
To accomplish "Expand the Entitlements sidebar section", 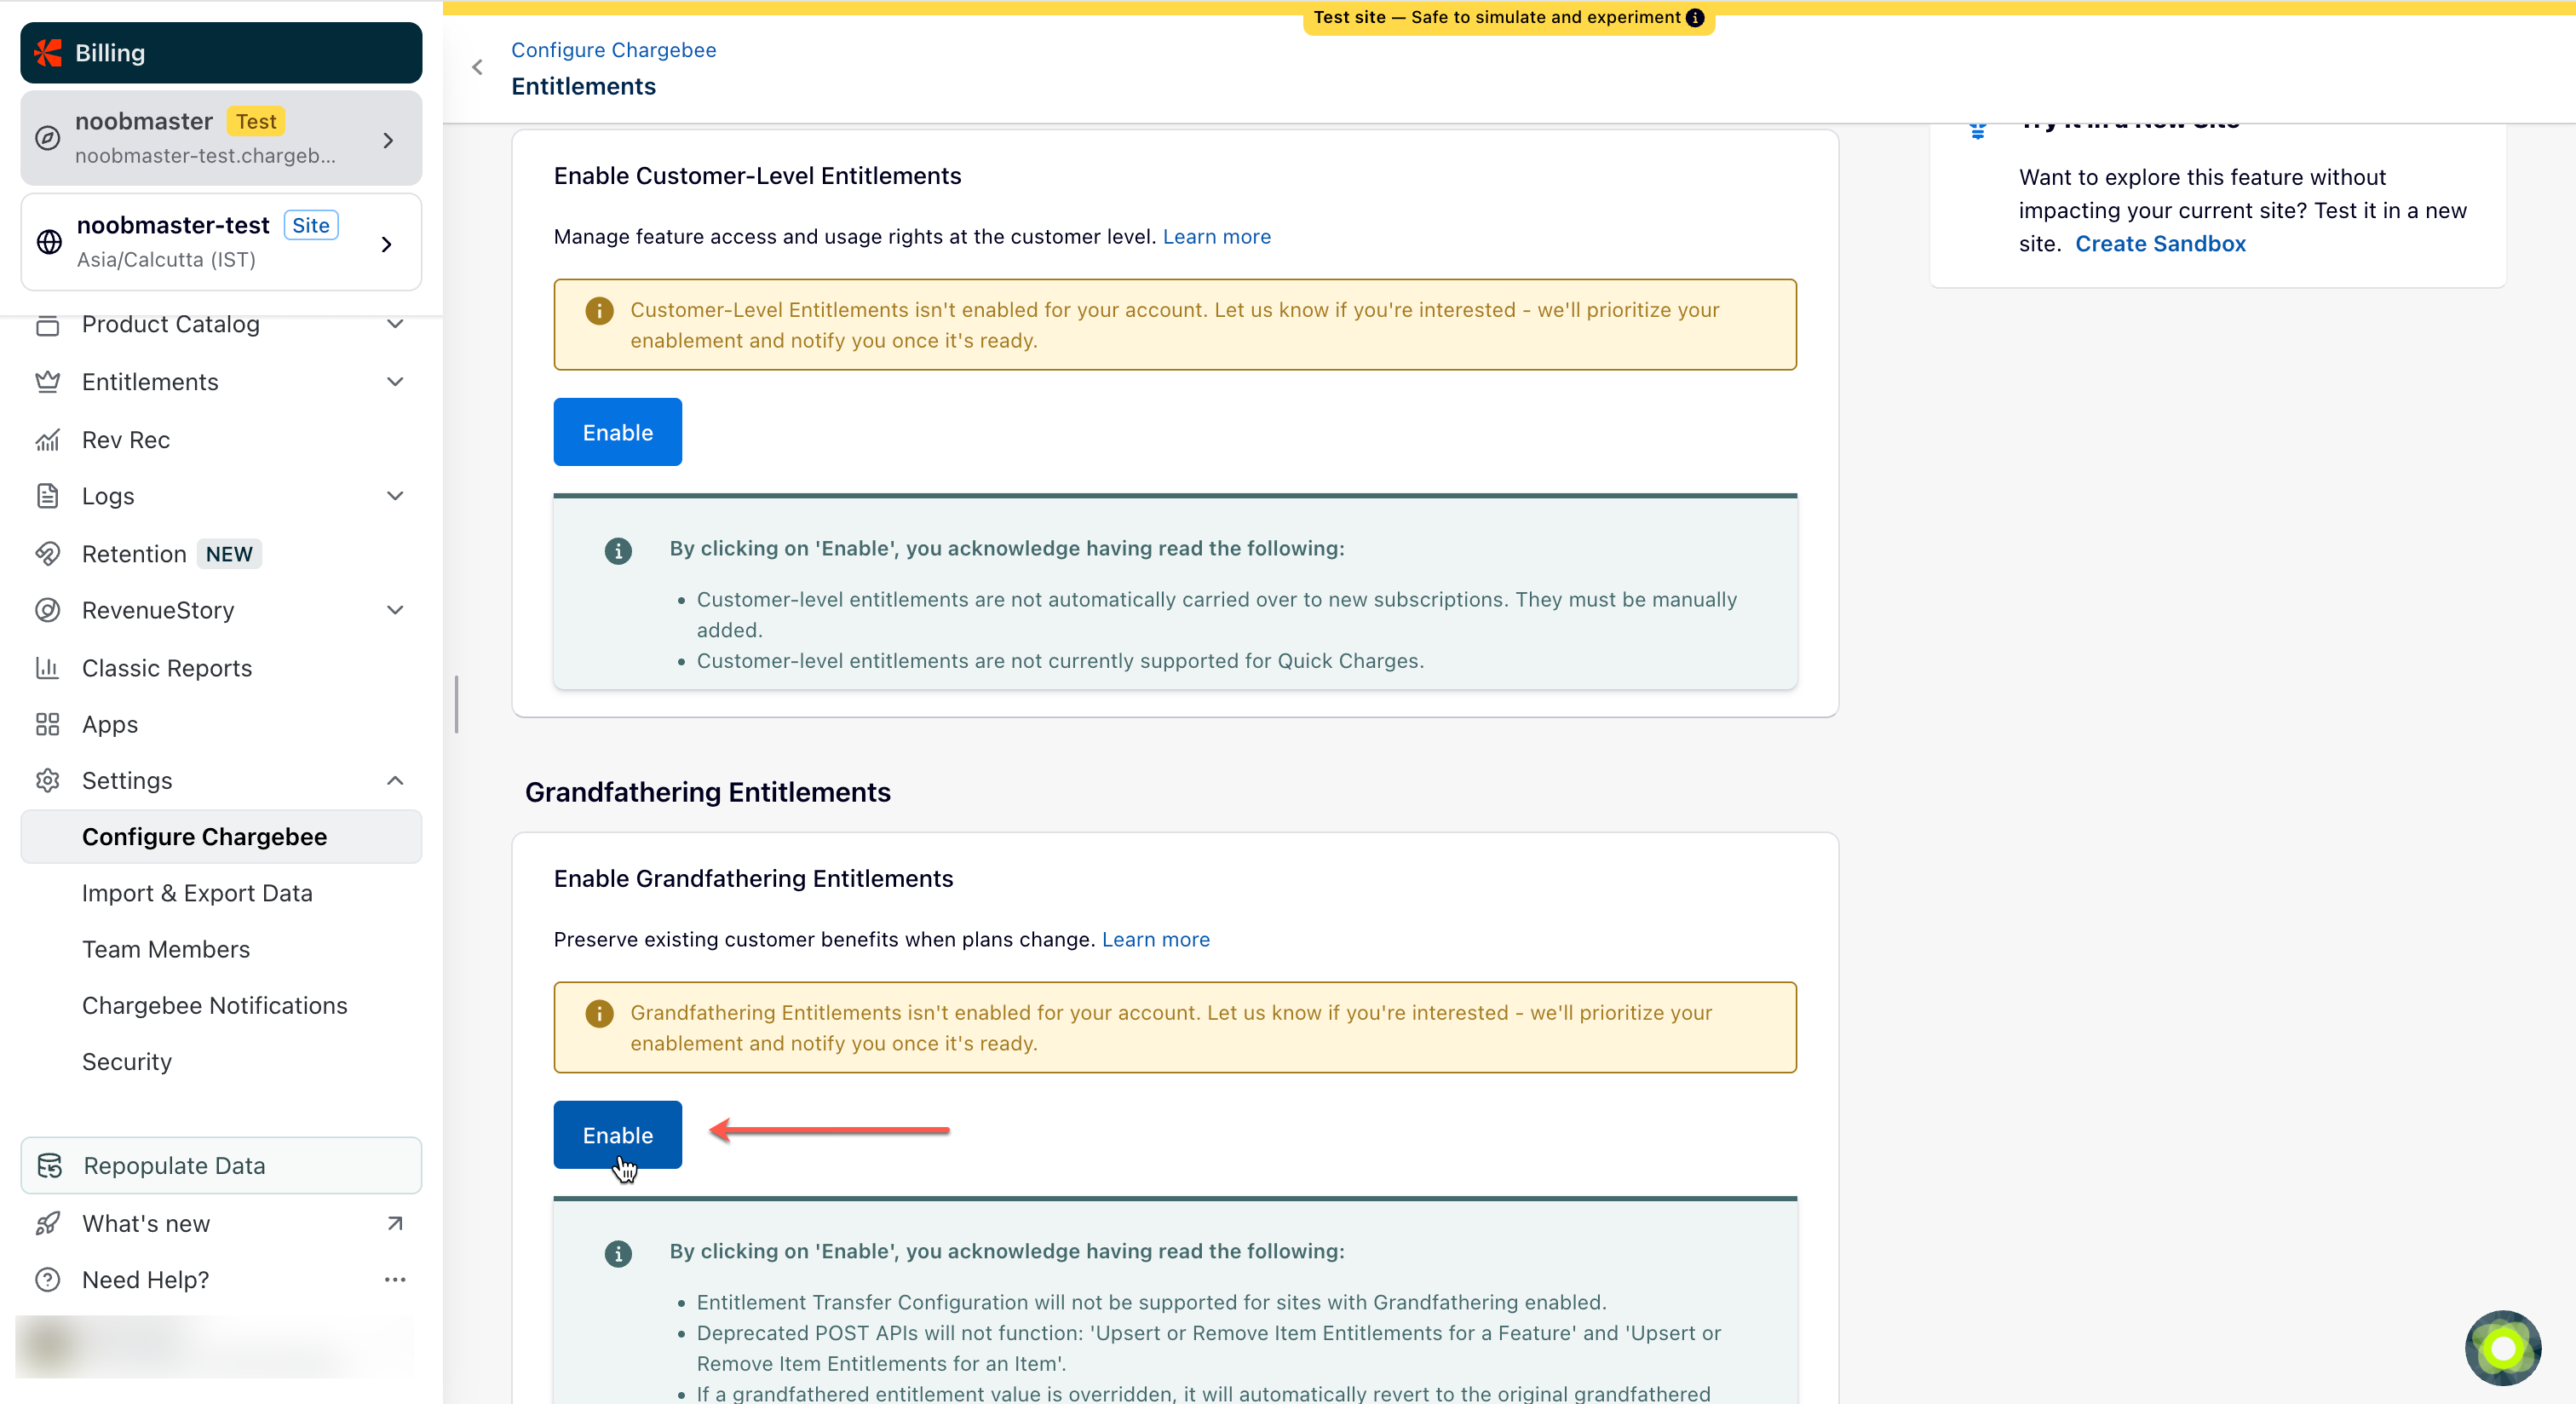I will tap(395, 382).
